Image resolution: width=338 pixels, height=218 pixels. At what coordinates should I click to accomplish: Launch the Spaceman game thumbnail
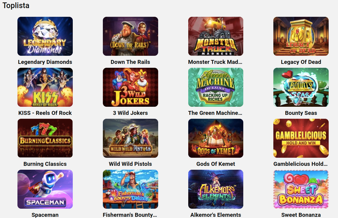45,189
